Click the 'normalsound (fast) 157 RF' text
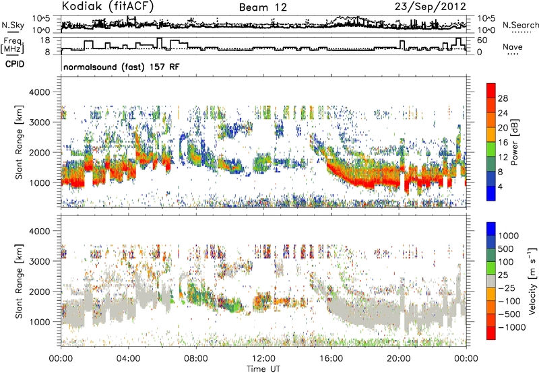539x373 pixels. coord(121,67)
